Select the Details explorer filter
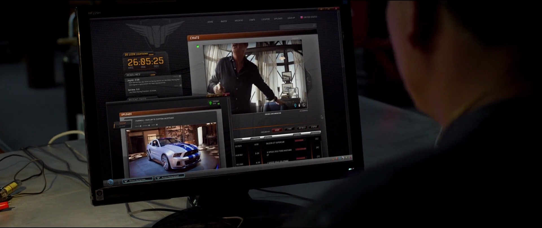The width and height of the screenshot is (542, 228). tap(302, 128)
